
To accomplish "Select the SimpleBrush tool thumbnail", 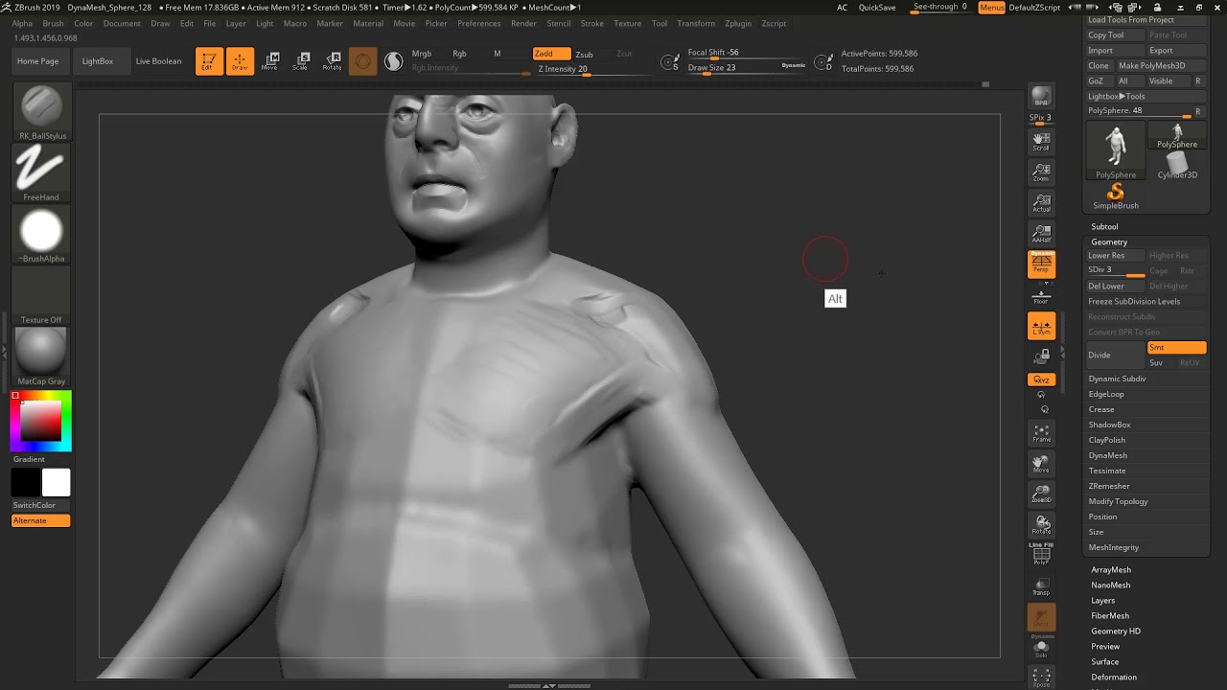I will 1116,196.
